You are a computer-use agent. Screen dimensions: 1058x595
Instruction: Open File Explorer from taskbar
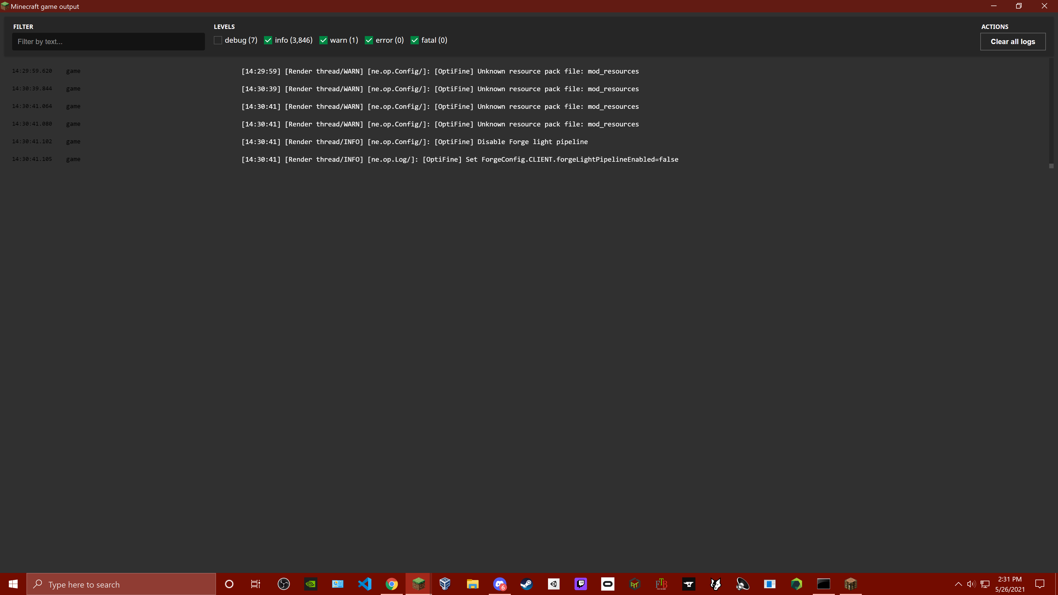pyautogui.click(x=472, y=584)
